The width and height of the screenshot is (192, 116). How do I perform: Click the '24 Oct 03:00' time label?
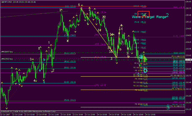tap(102, 115)
